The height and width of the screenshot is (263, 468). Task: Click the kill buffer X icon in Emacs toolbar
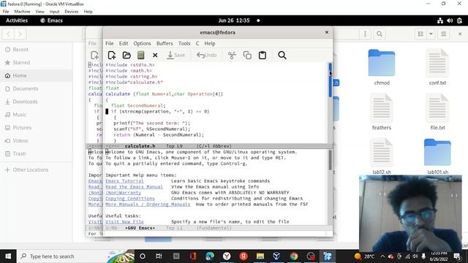coord(155,56)
